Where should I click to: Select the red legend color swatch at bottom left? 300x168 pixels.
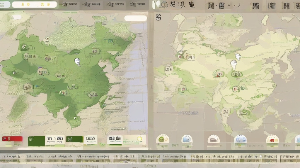click(x=12, y=139)
